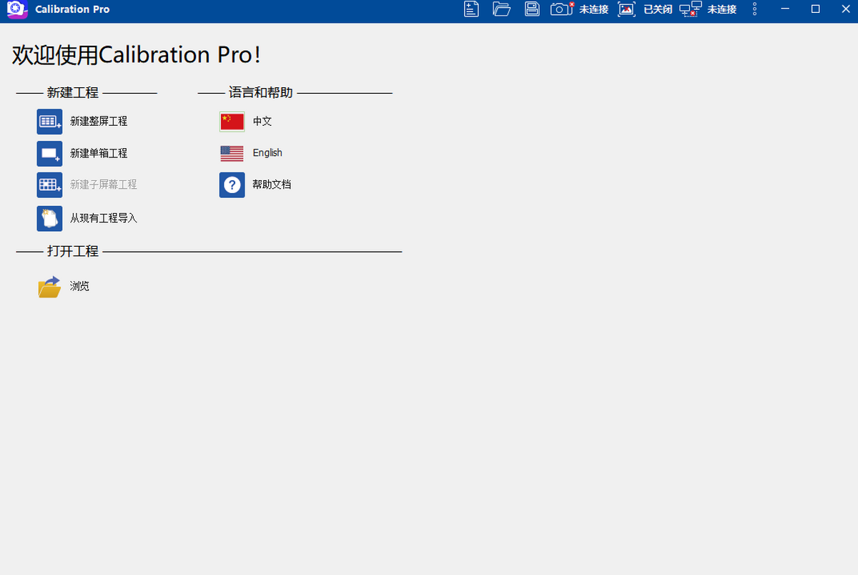
Task: Click the disconnected camera status icon
Action: tap(563, 9)
